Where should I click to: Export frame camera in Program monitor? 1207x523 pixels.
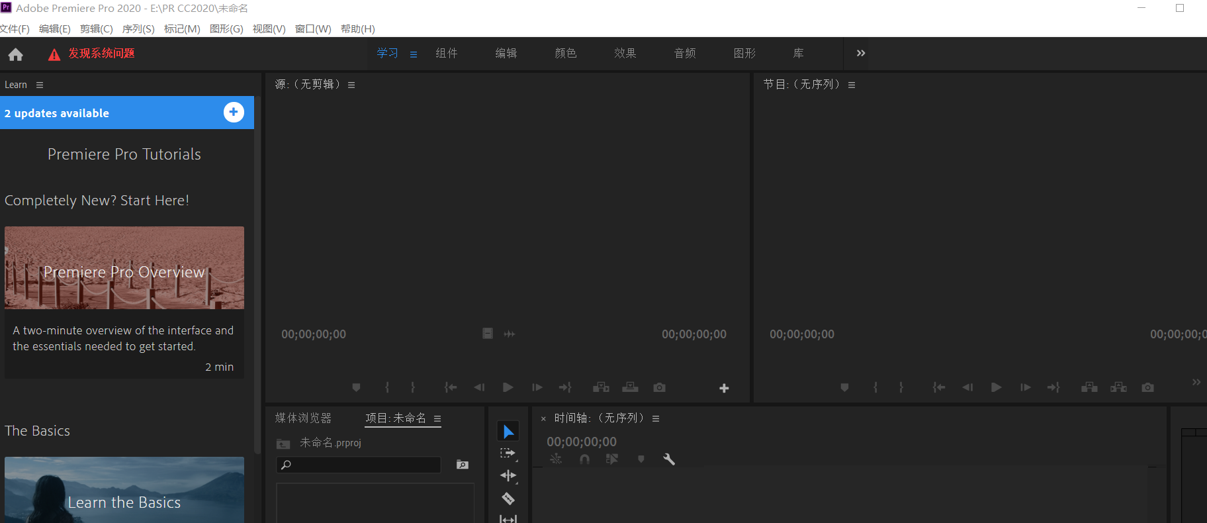(x=1147, y=387)
